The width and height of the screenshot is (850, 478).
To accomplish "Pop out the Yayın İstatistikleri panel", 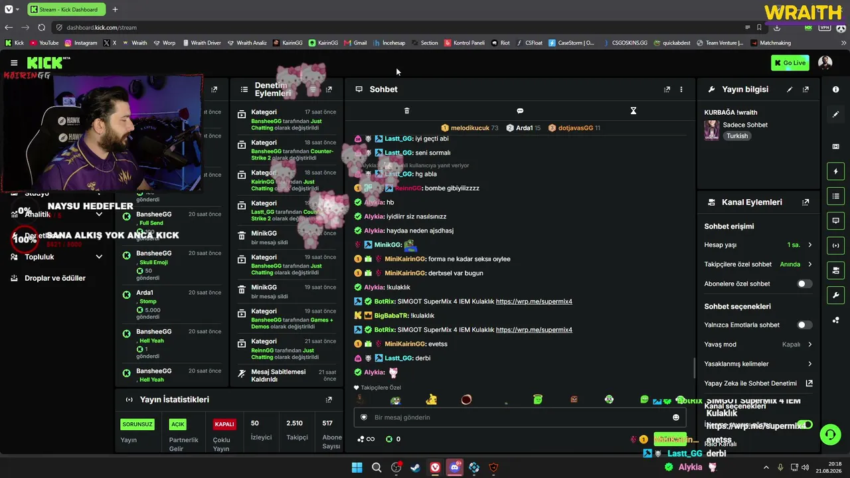I will pyautogui.click(x=329, y=400).
